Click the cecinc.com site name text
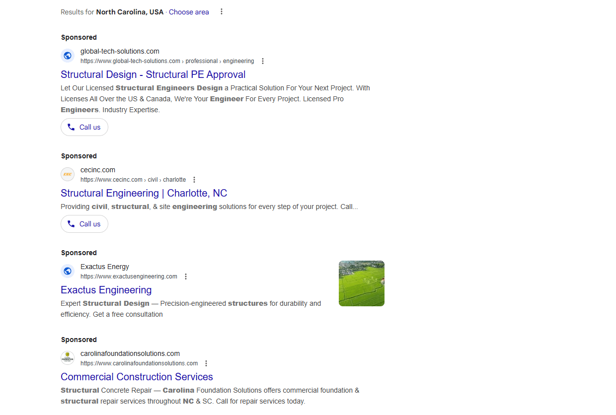 (x=98, y=170)
